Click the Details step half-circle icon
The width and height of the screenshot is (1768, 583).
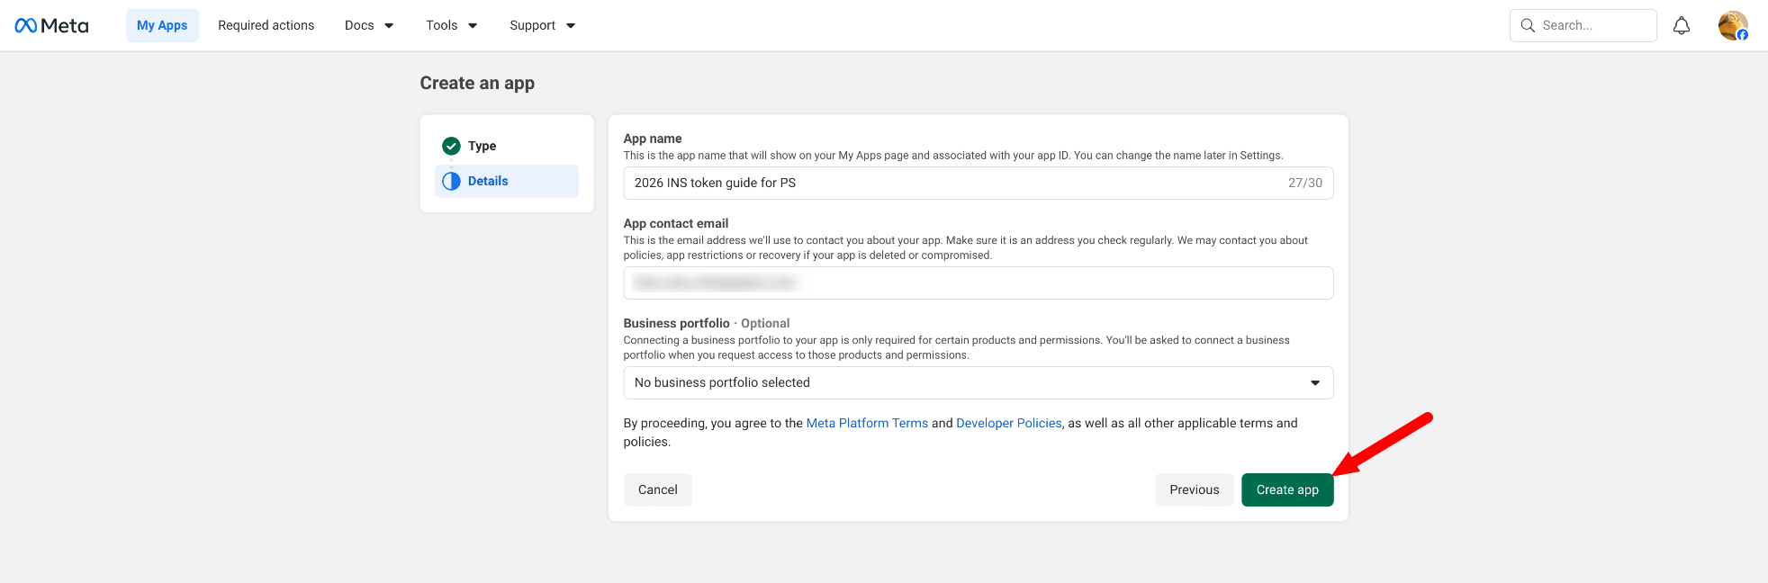pyautogui.click(x=451, y=181)
